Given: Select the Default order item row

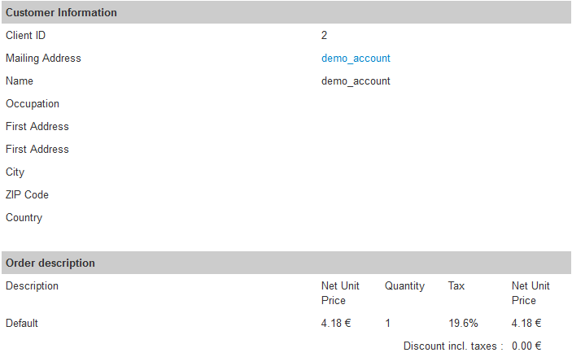Looking at the screenshot, I should pos(286,323).
